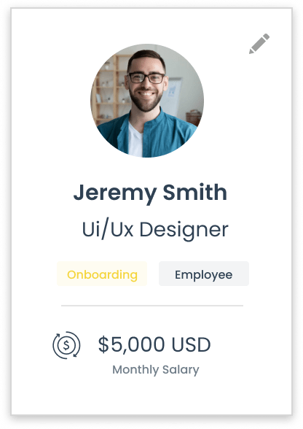Click the pencil edit icon
Screen dimensions: 303x429
[259, 44]
